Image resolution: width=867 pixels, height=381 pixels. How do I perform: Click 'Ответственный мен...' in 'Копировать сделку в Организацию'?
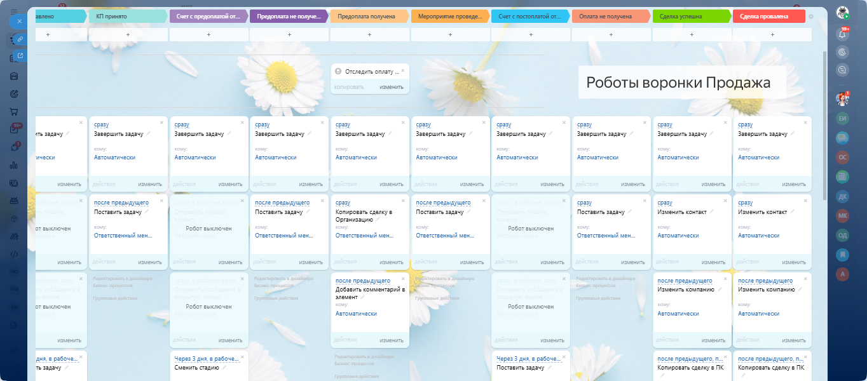click(365, 236)
